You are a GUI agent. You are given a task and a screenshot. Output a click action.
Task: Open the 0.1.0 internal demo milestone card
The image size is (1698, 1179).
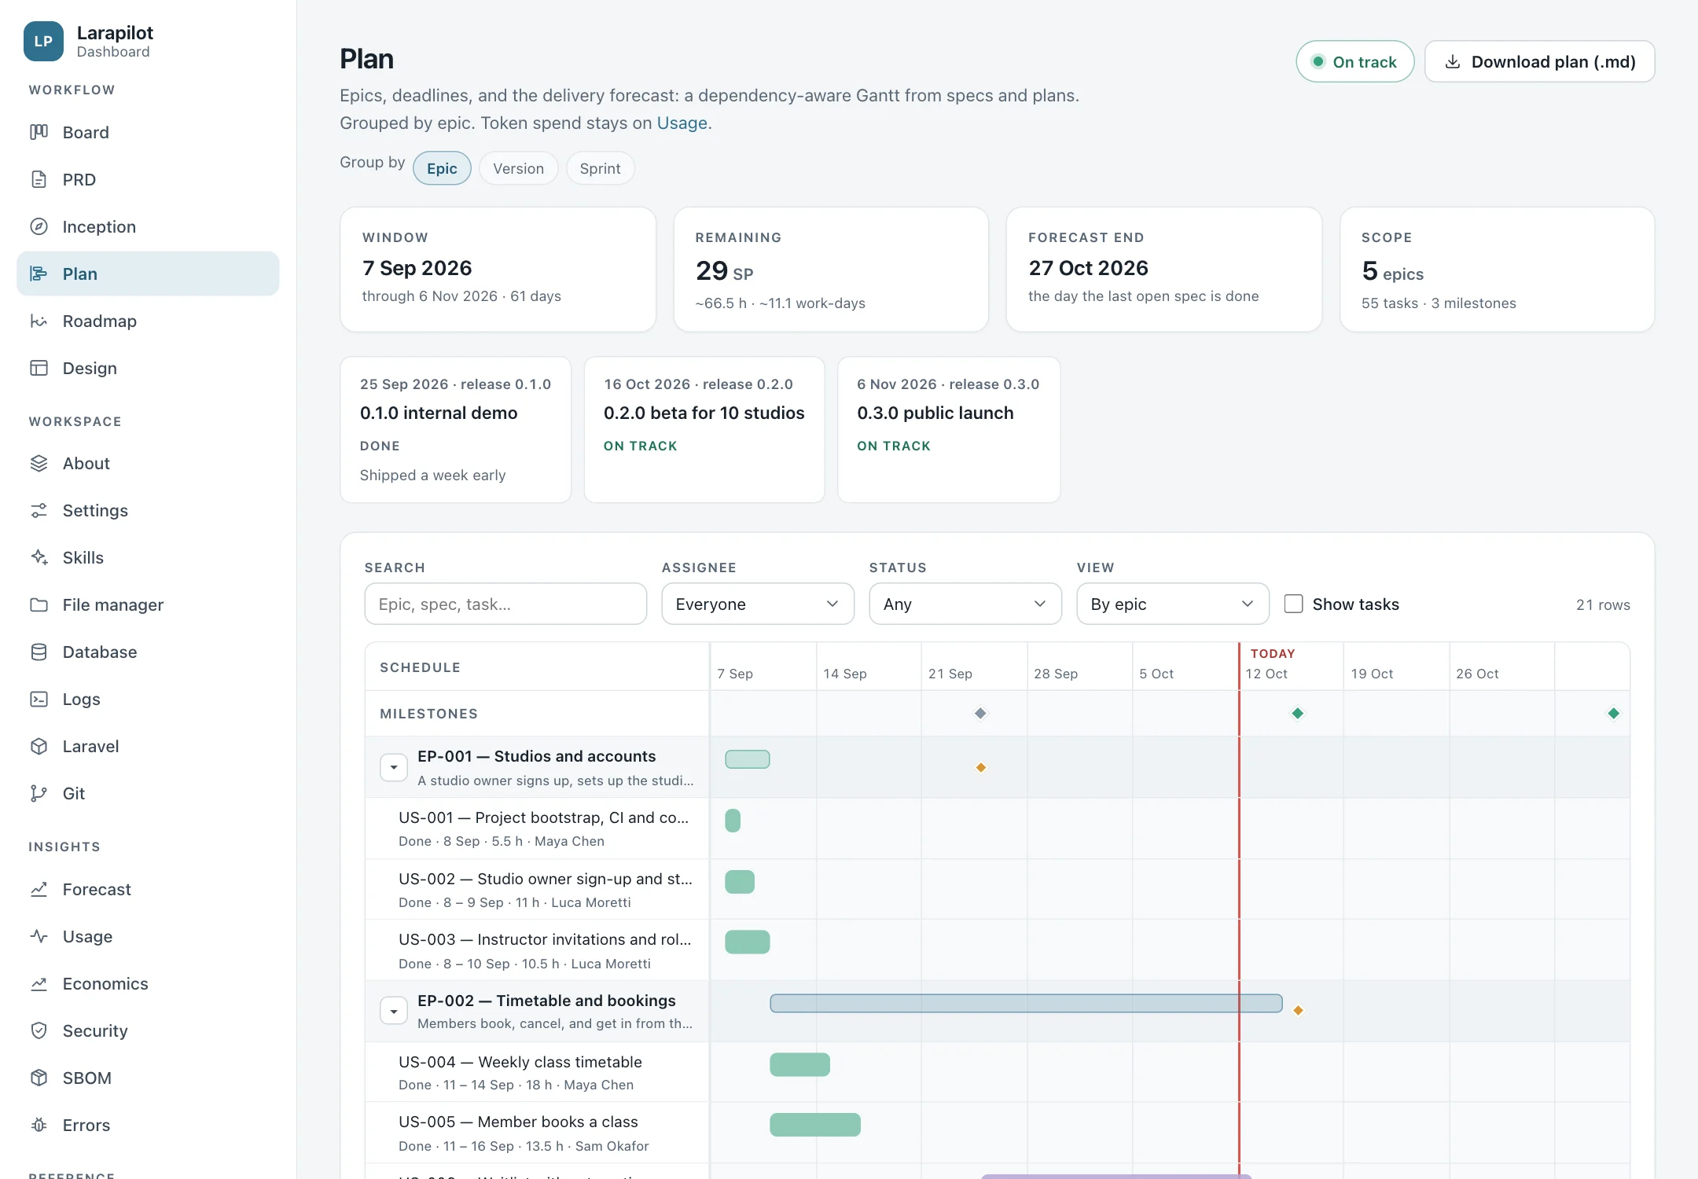(x=455, y=430)
